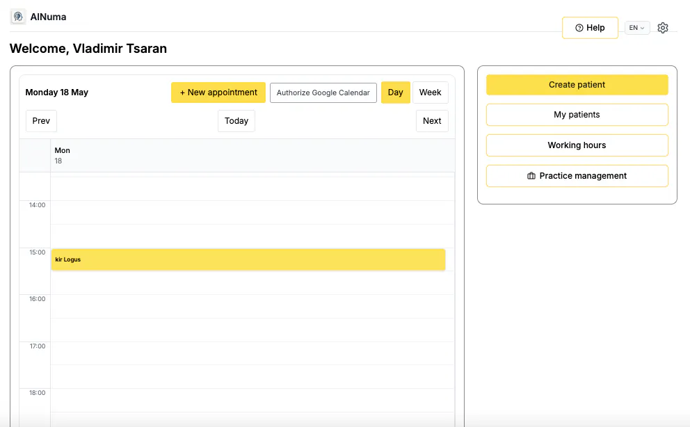Click the Create patient button
The width and height of the screenshot is (690, 427).
point(577,85)
